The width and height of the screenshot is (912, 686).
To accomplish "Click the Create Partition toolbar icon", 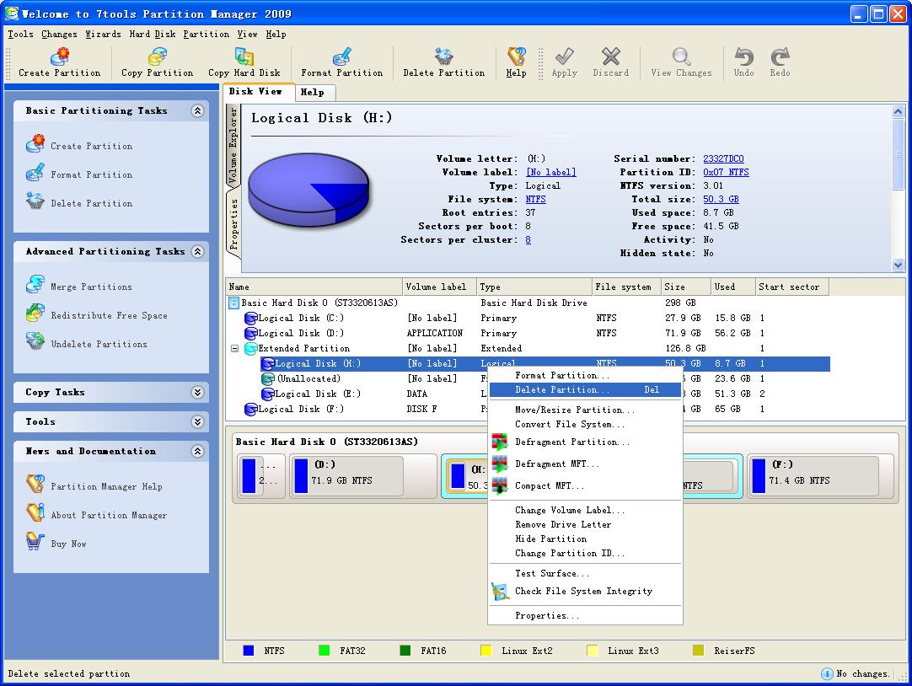I will pyautogui.click(x=59, y=57).
